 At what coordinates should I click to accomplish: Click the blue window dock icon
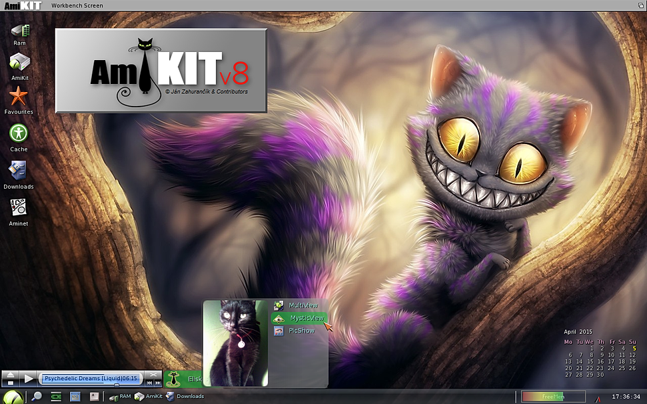(x=75, y=397)
